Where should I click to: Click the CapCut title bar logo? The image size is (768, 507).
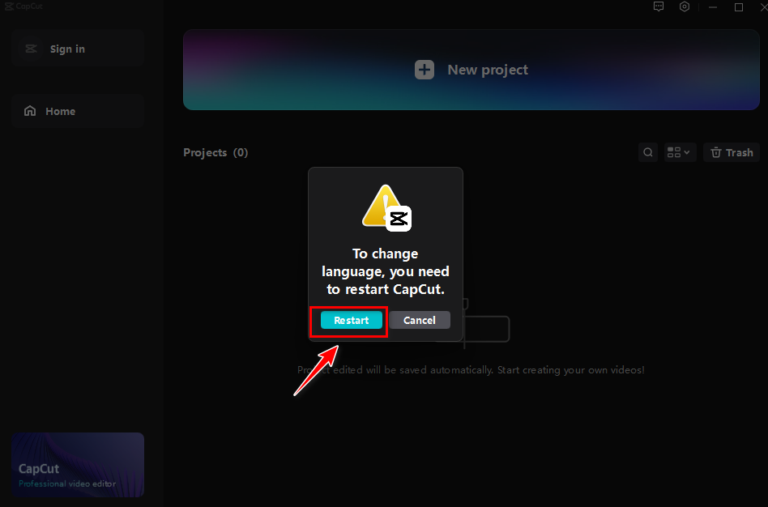click(23, 6)
